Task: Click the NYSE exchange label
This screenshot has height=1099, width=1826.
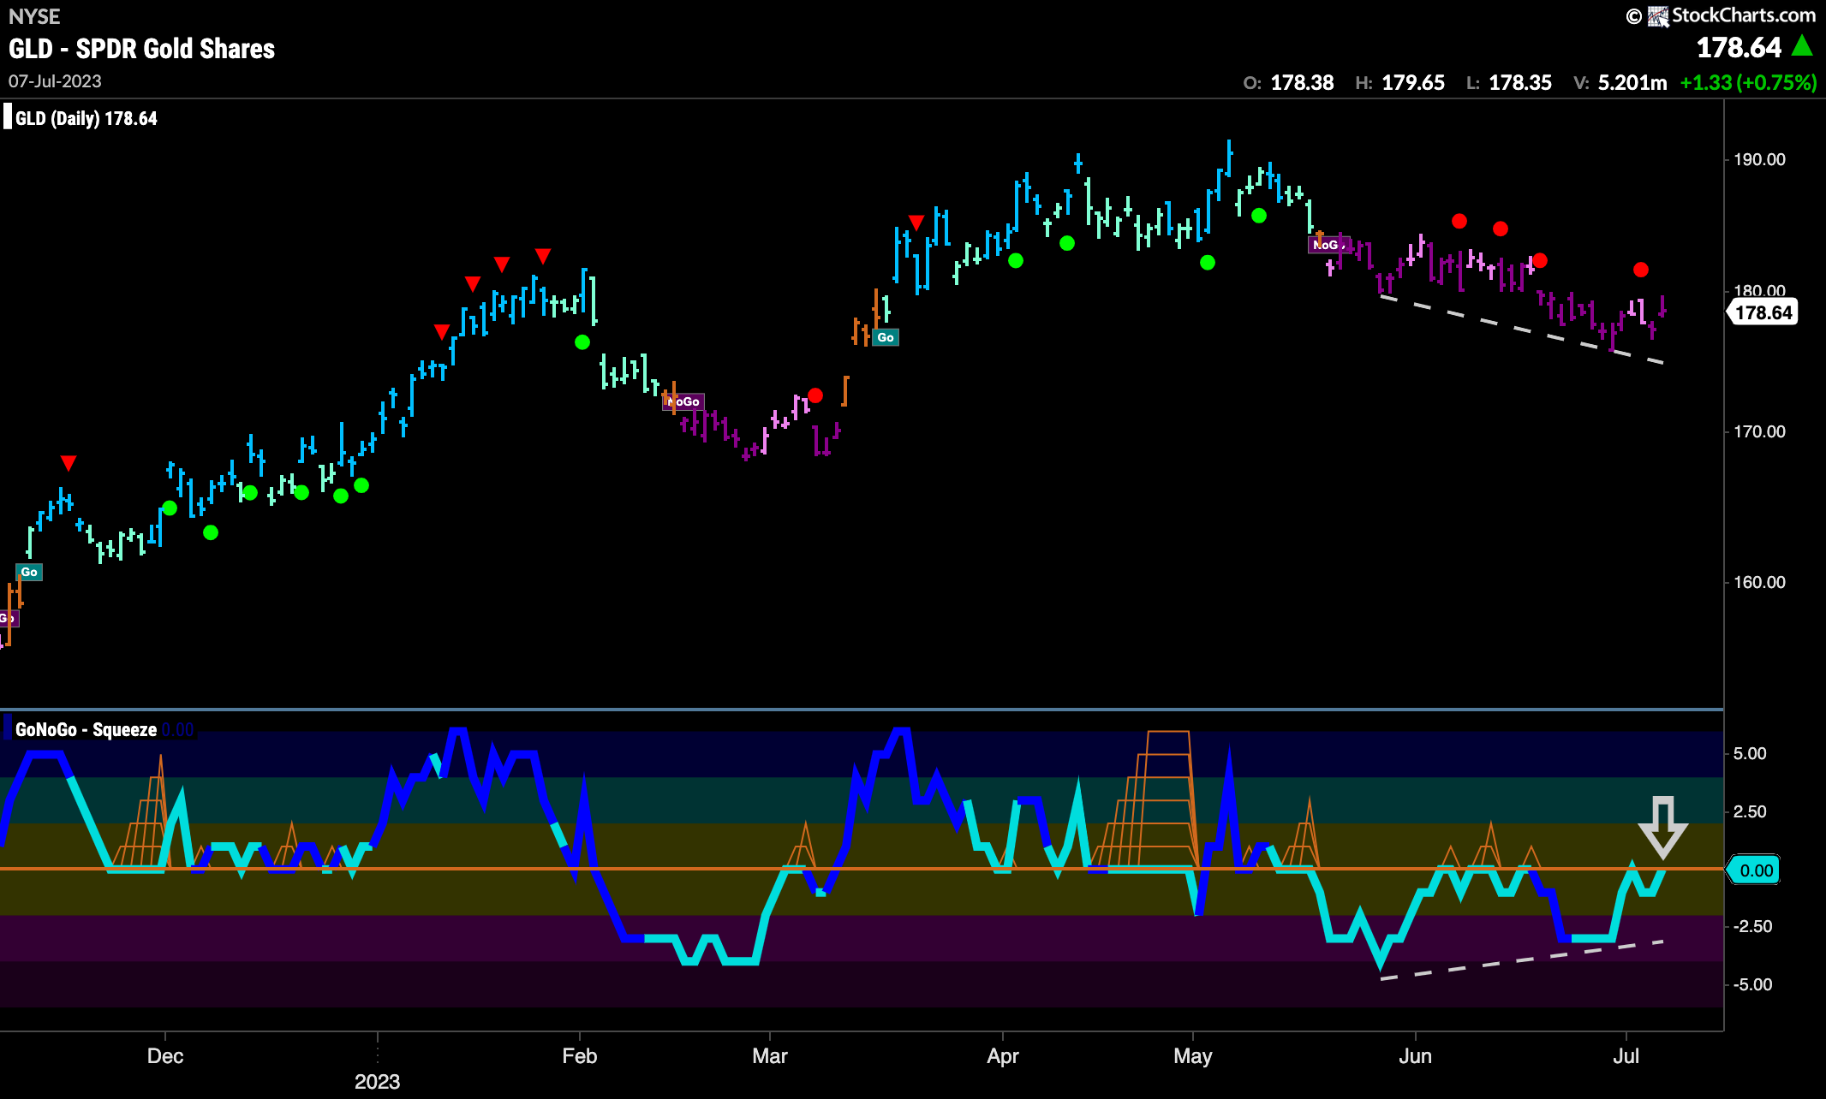Action: [x=34, y=16]
